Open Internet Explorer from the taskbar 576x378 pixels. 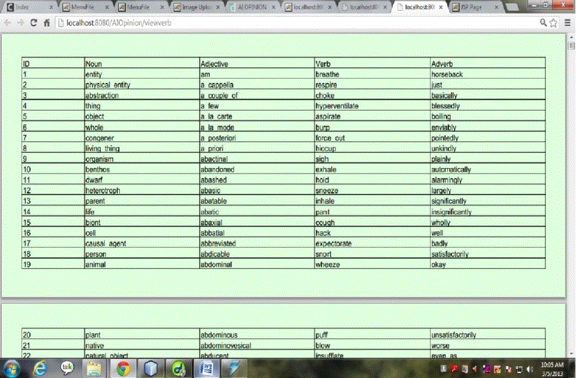click(x=40, y=368)
